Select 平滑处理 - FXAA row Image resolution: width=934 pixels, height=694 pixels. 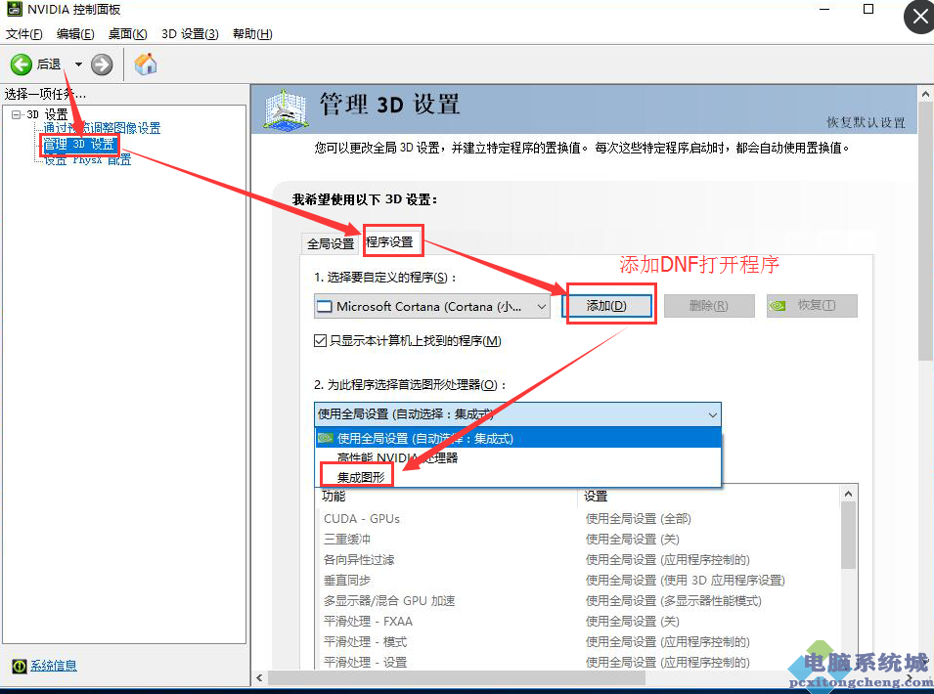click(x=578, y=622)
